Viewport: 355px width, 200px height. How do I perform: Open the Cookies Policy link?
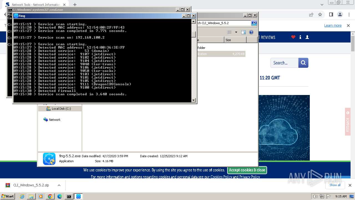(x=221, y=177)
